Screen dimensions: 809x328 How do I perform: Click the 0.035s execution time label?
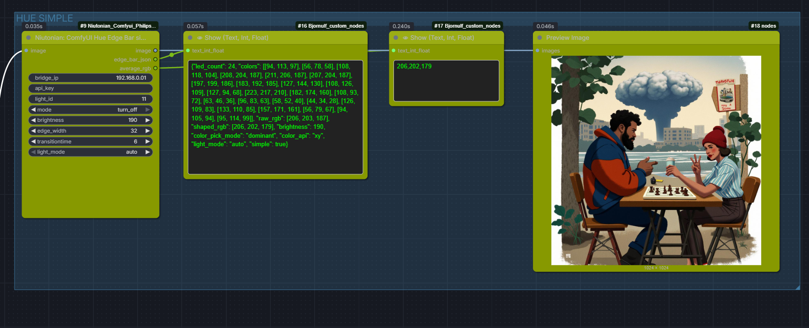click(x=34, y=26)
